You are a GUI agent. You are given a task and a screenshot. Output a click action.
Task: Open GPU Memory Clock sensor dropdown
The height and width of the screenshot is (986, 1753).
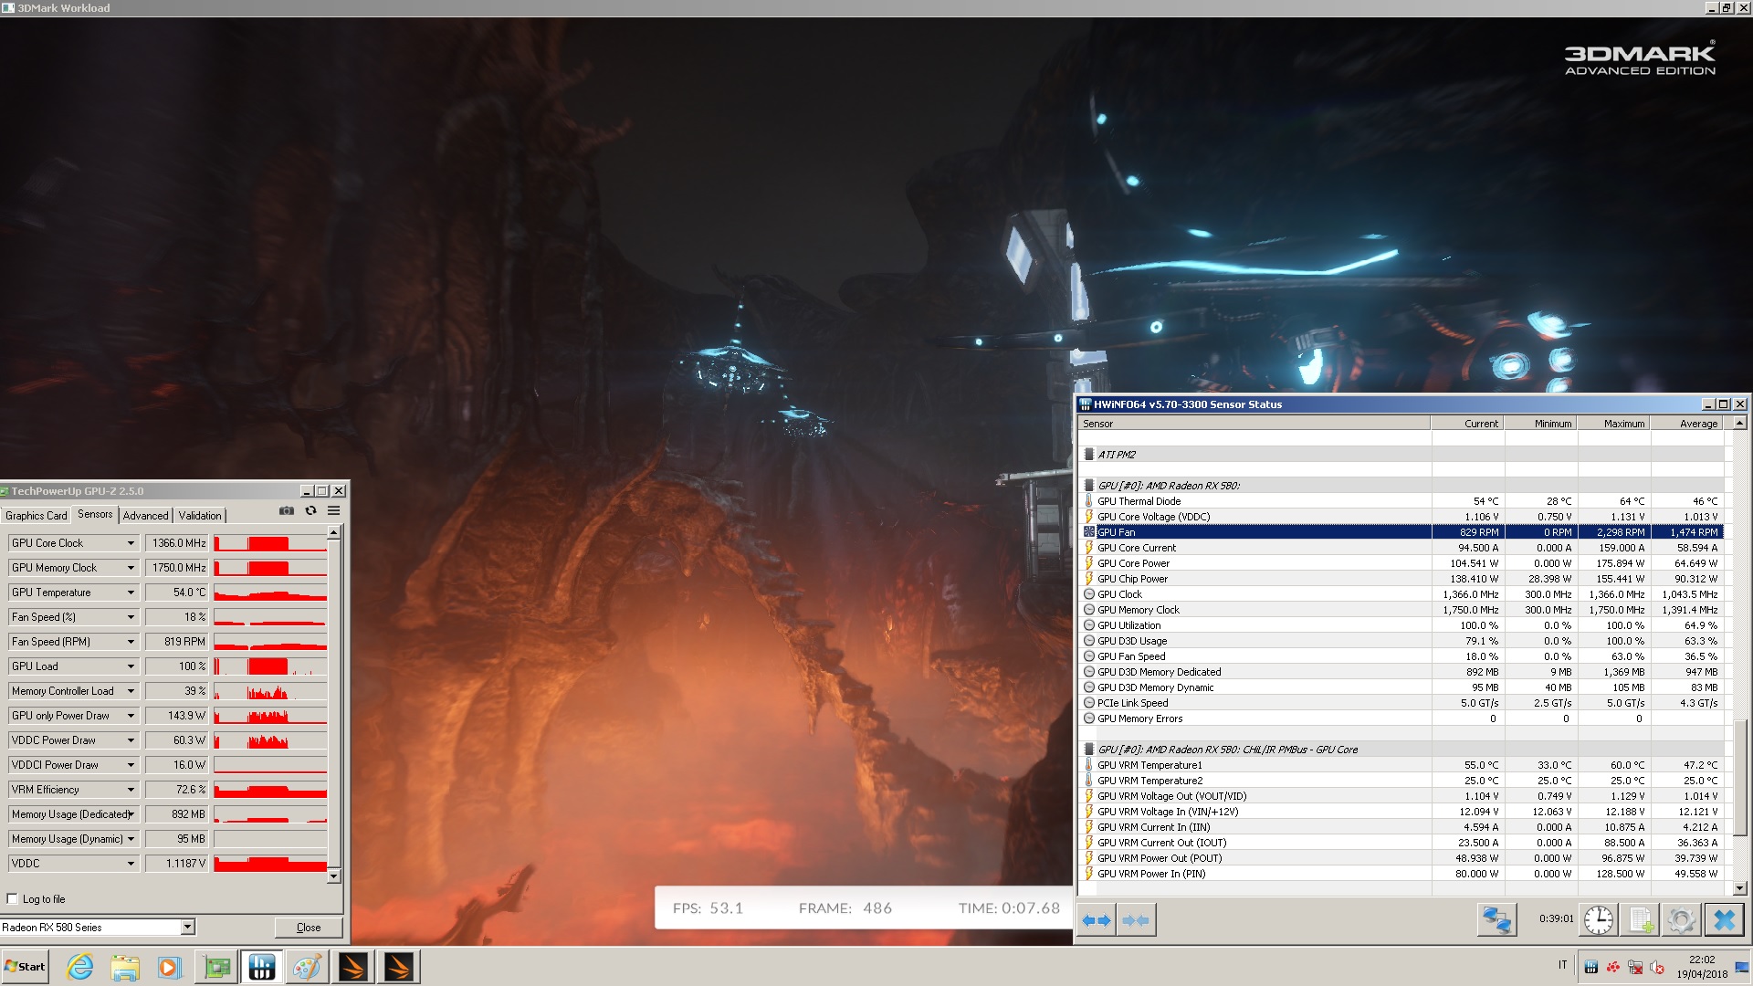pos(131,568)
